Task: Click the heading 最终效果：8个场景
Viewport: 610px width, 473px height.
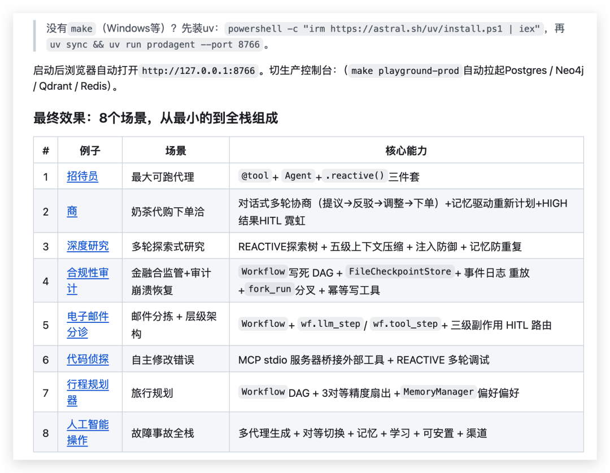Action: point(156,118)
